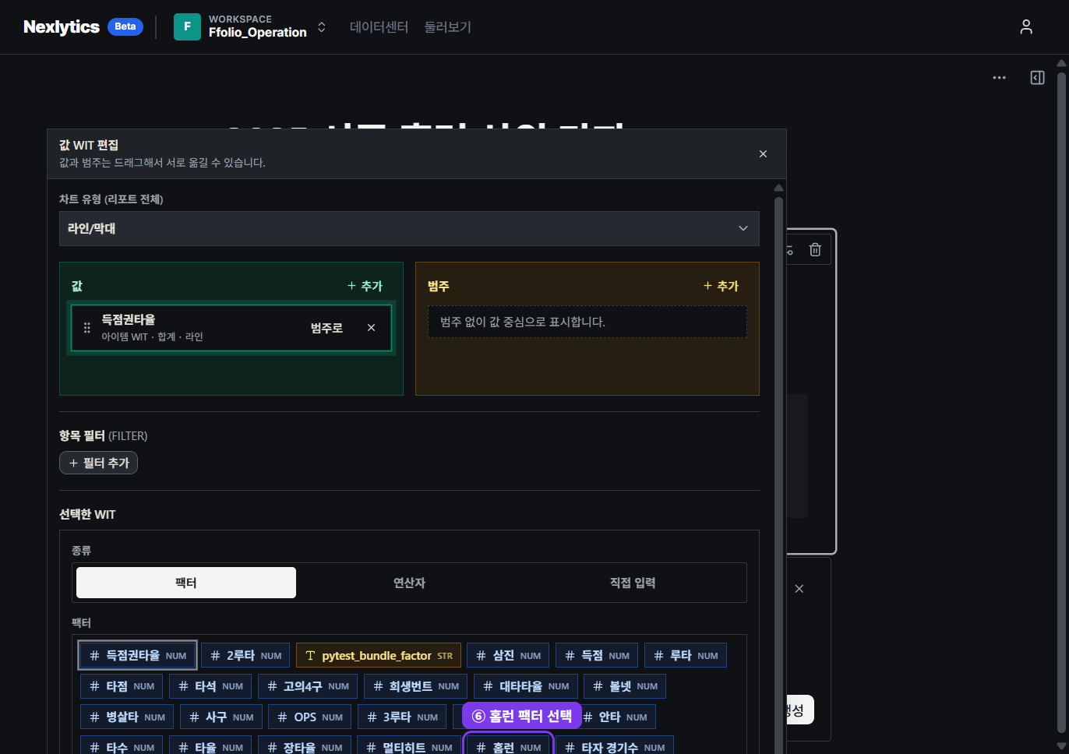Select the 3루타 factor chip

402,717
